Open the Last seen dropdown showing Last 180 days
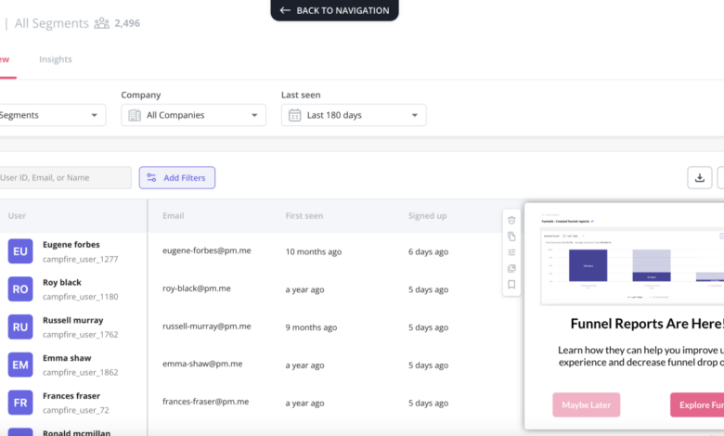 [x=354, y=115]
